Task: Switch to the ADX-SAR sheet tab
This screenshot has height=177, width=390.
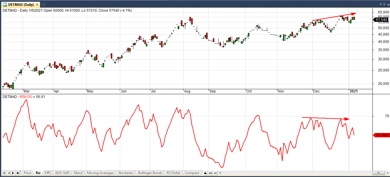Action: [62, 173]
